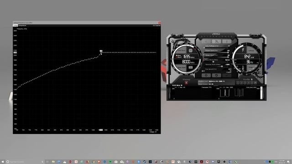Open the information button in Afterburner
This screenshot has height=164, width=292.
pyautogui.click(x=227, y=41)
